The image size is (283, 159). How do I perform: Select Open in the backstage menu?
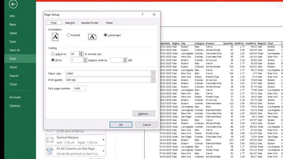point(13,33)
